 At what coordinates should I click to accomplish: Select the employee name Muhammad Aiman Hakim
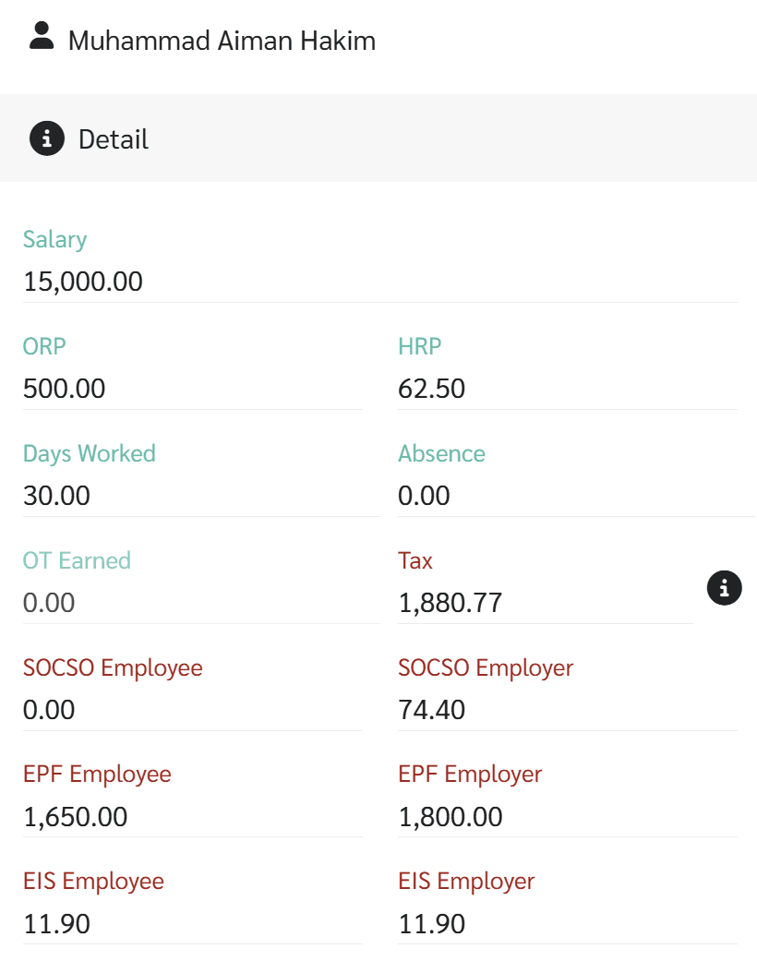(222, 41)
